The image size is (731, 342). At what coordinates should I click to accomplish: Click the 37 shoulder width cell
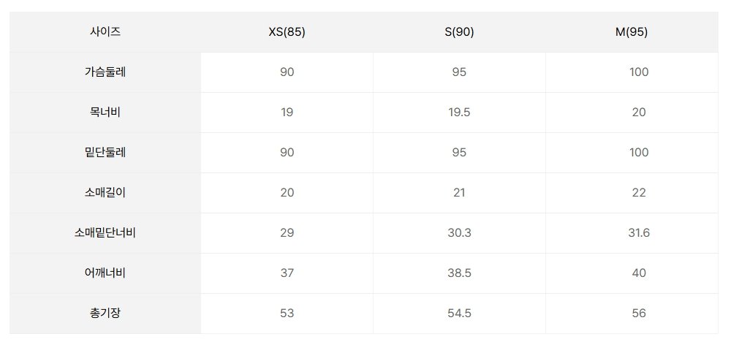(287, 273)
